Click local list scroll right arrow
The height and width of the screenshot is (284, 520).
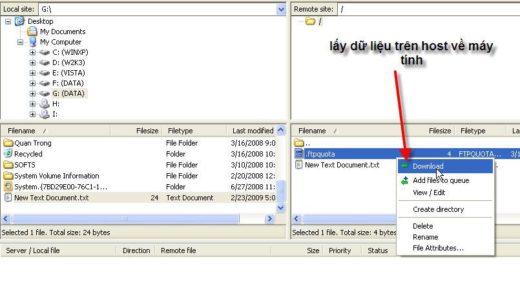(x=269, y=218)
